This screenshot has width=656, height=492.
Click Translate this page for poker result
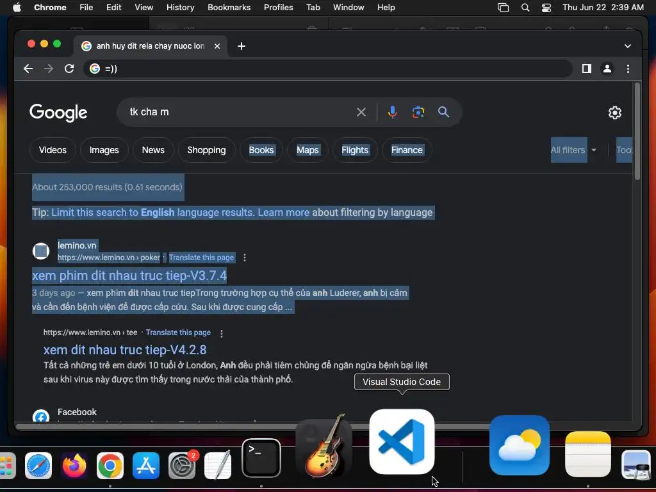click(201, 258)
